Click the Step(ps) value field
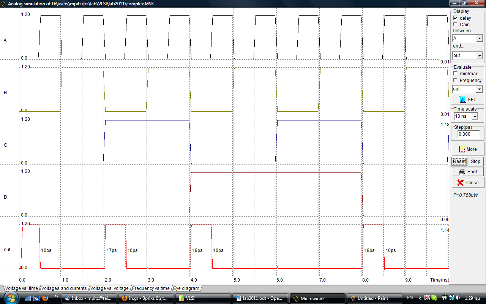Image resolution: width=486 pixels, height=304 pixels. pos(468,134)
